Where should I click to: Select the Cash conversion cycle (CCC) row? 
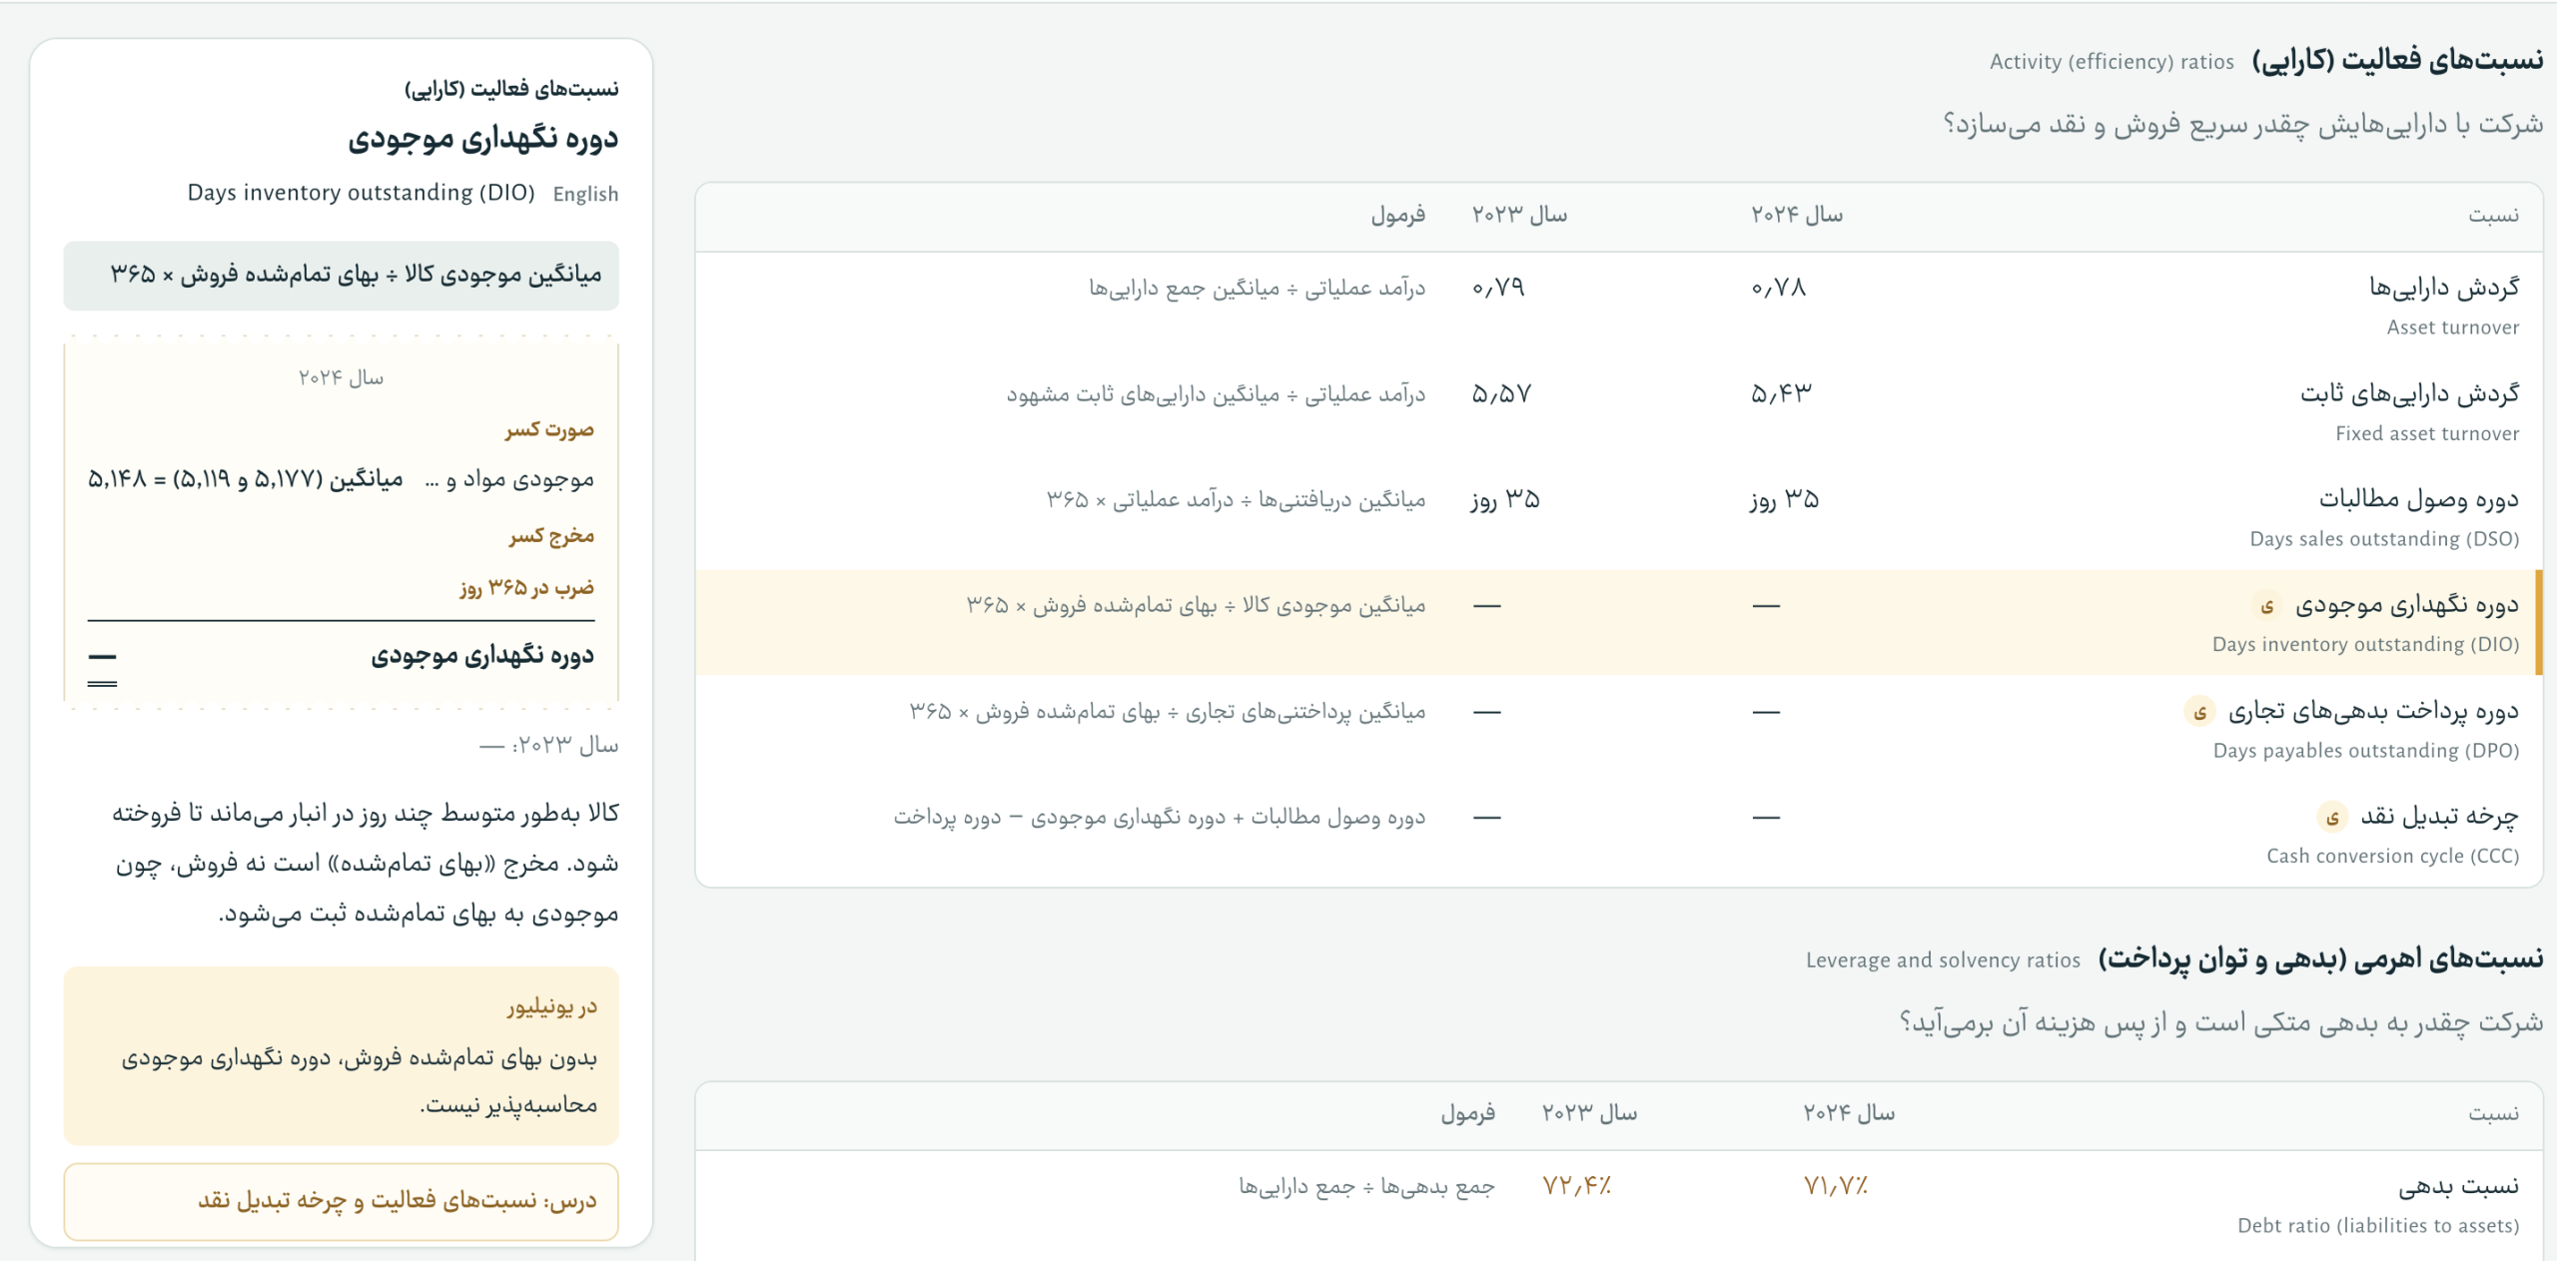1618,835
